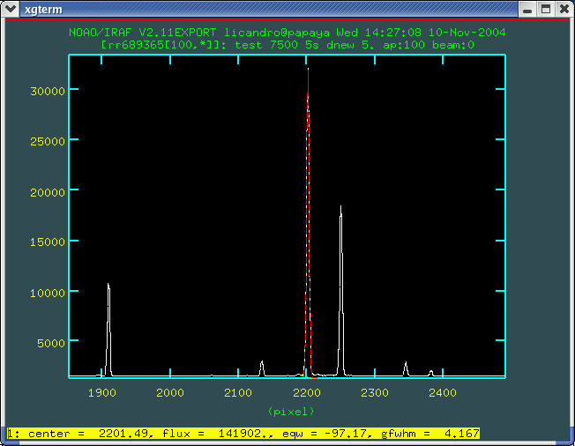The height and width of the screenshot is (446, 575).
Task: Minimize the xgterm window
Action: [528, 10]
